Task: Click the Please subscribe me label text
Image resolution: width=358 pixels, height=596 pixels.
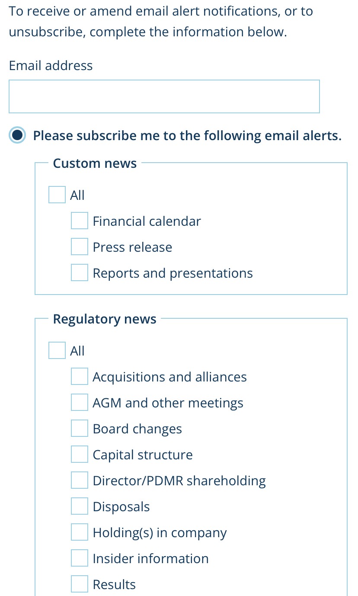Action: 187,136
